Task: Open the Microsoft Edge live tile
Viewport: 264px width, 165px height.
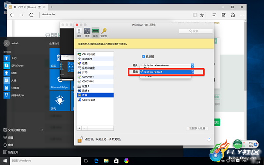Action: tap(59, 79)
